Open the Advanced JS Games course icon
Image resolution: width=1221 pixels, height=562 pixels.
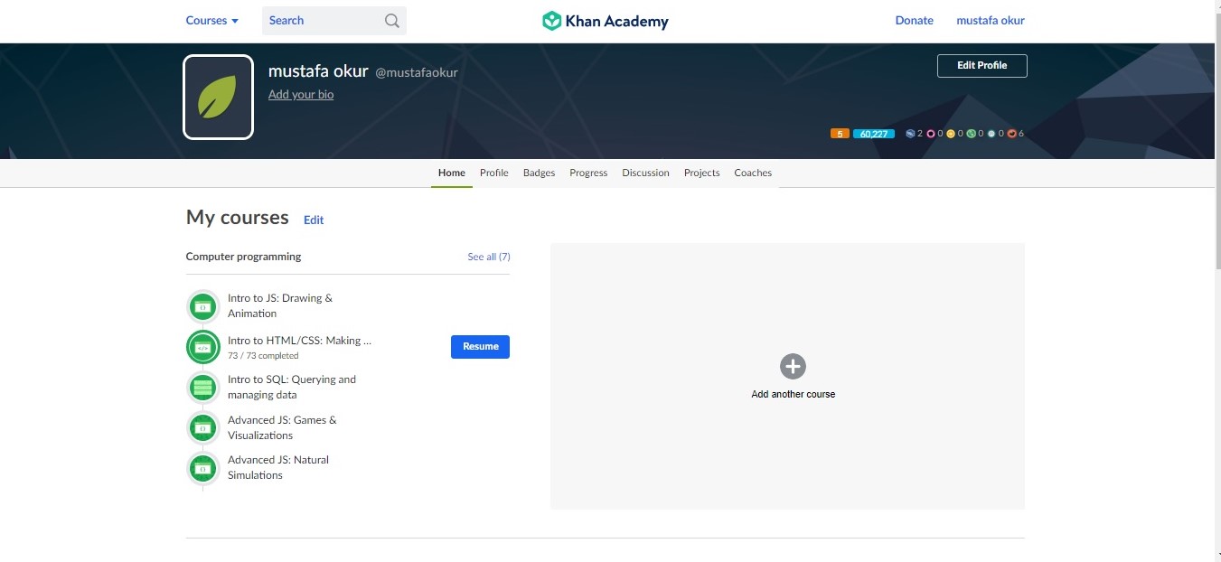pyautogui.click(x=203, y=428)
